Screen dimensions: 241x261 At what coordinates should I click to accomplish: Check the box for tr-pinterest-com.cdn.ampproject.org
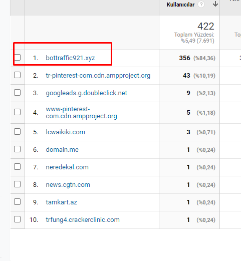pyautogui.click(x=18, y=75)
